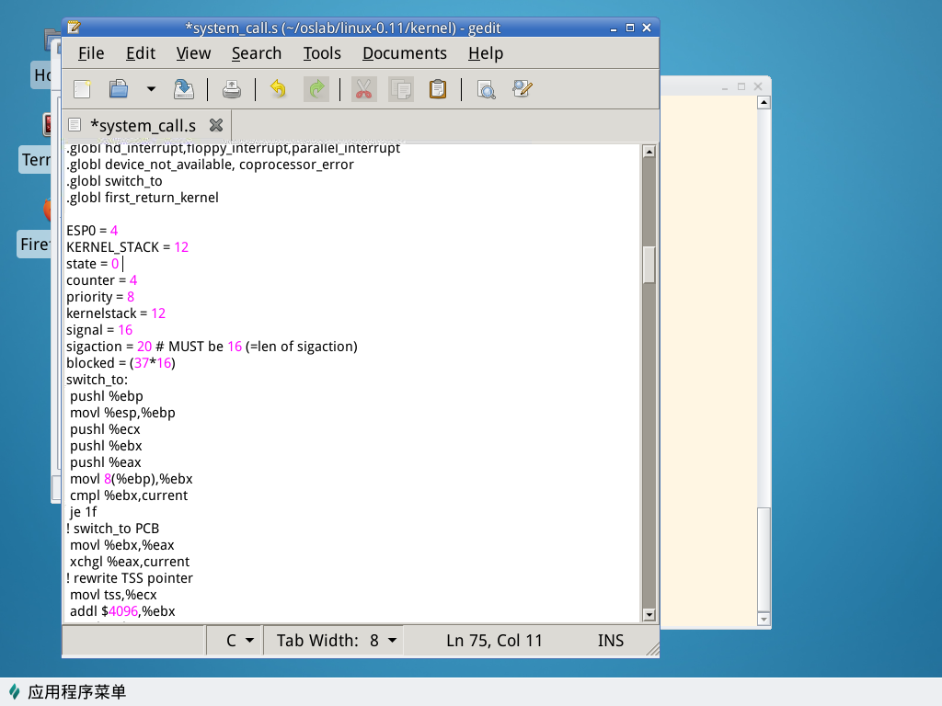Close the system_call.s tab
This screenshot has width=942, height=706.
(x=216, y=125)
